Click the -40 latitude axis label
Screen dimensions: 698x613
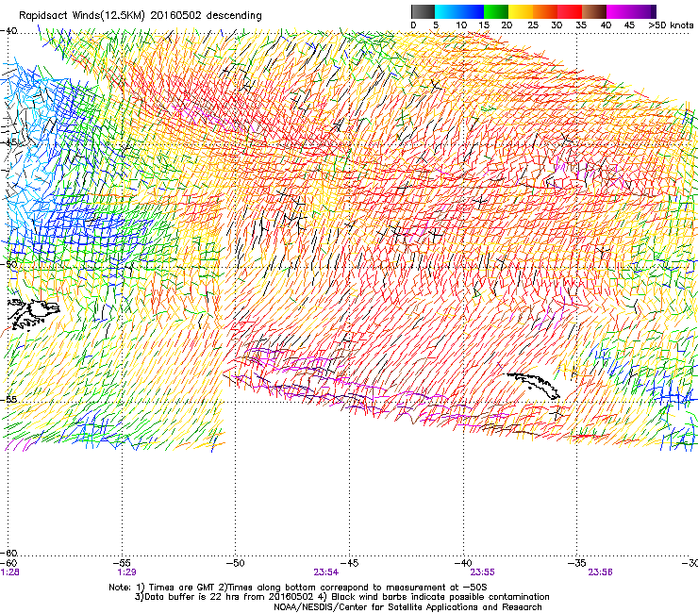[x=8, y=31]
